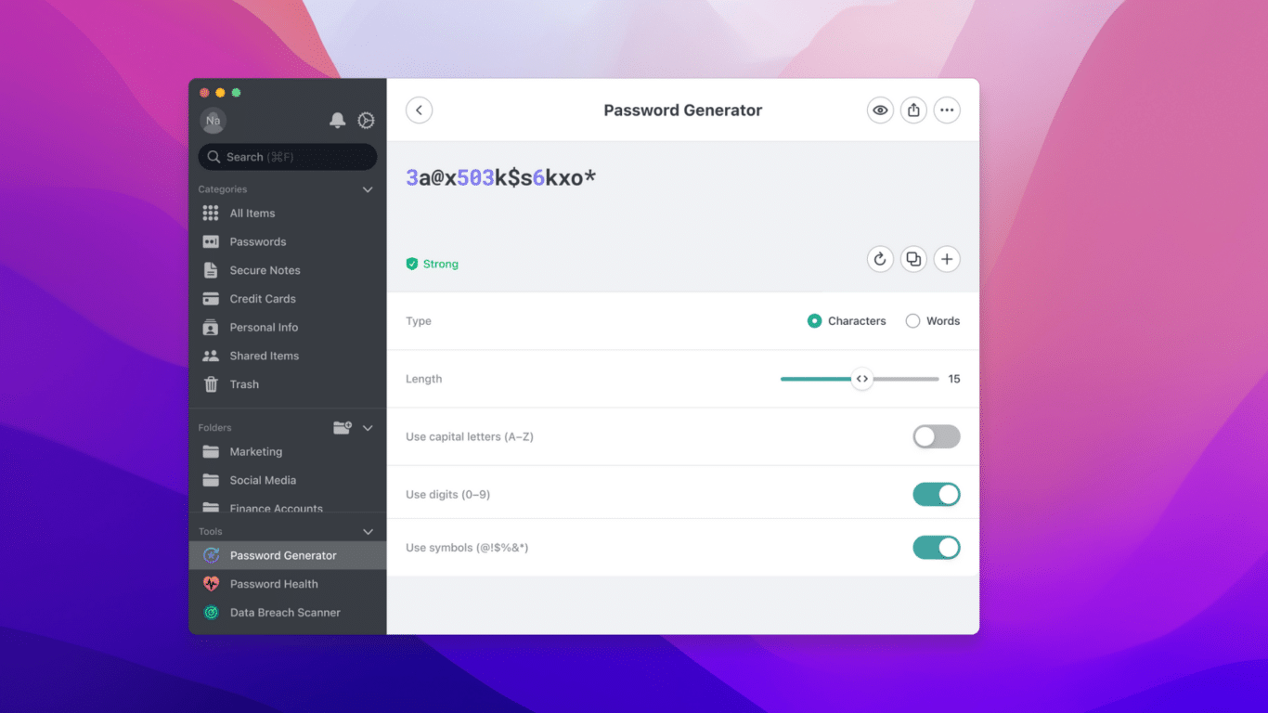Click the Password Generator title
The height and width of the screenshot is (713, 1268).
click(x=683, y=110)
